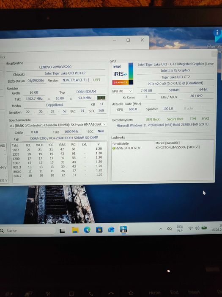Click the 16 GB memory size value
222x297 pixels.
coord(34,92)
